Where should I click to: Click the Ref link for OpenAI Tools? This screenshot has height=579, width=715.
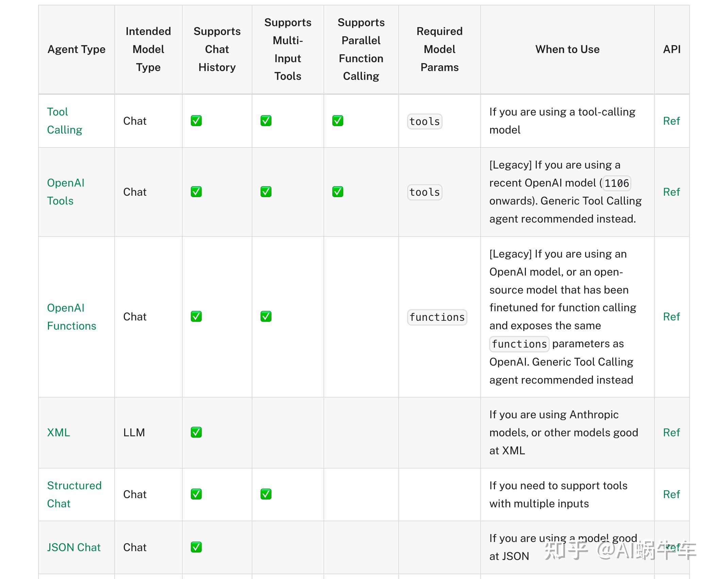(x=671, y=192)
